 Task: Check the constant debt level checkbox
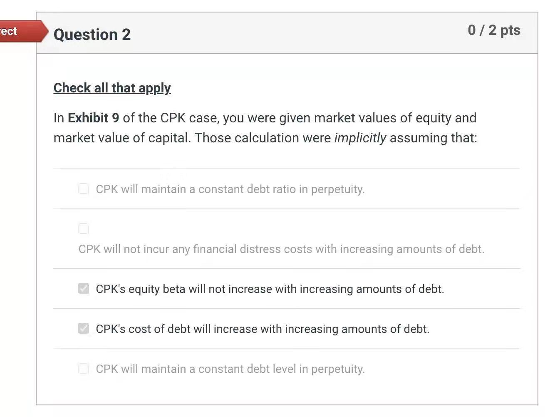(84, 368)
